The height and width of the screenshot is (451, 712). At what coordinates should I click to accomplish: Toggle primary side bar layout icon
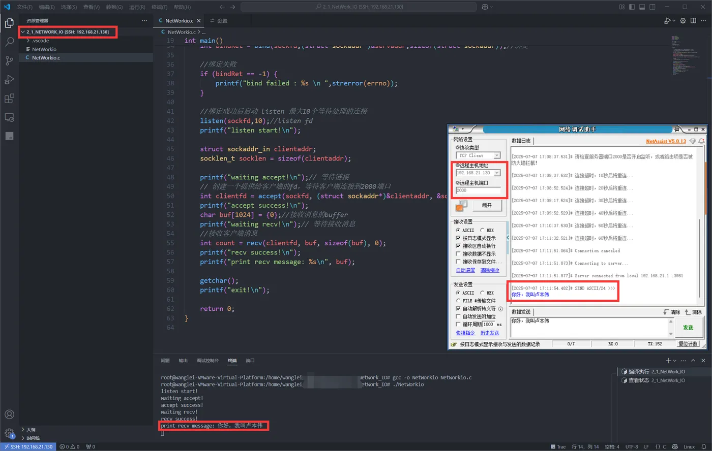(632, 7)
